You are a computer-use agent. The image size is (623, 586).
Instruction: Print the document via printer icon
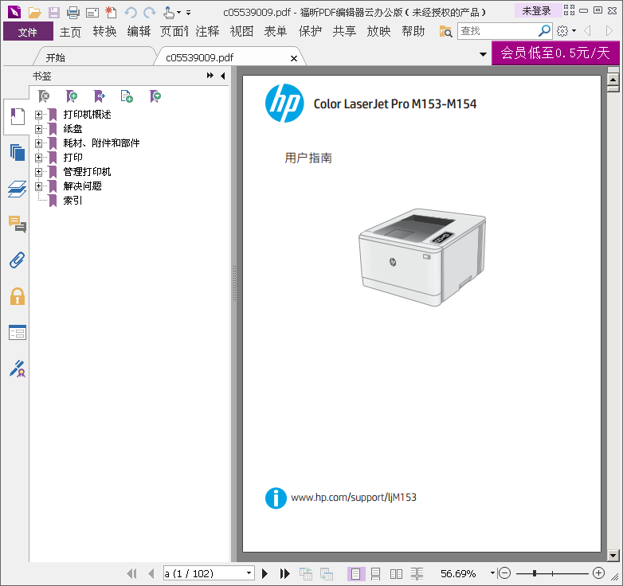(73, 13)
